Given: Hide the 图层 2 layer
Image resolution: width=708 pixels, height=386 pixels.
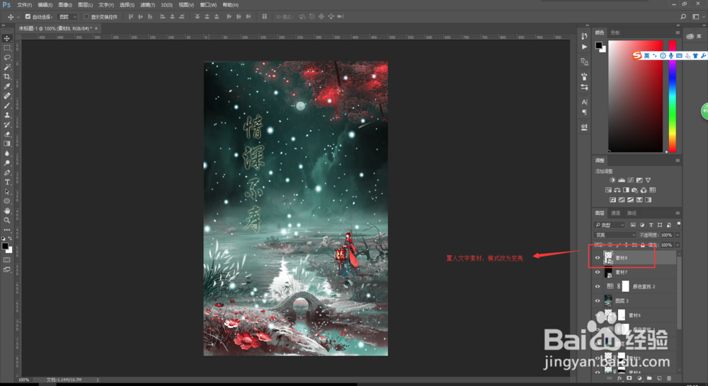Looking at the screenshot, I should click(x=598, y=300).
